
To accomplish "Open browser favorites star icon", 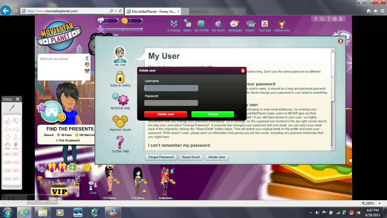I will click(375, 11).
